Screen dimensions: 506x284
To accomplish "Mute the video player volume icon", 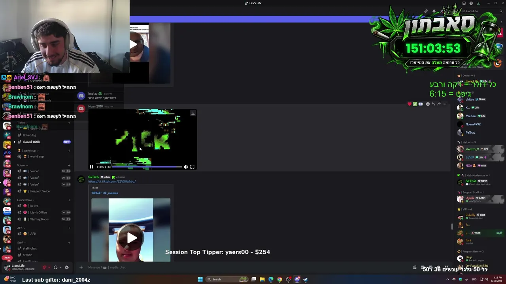I will [x=186, y=167].
